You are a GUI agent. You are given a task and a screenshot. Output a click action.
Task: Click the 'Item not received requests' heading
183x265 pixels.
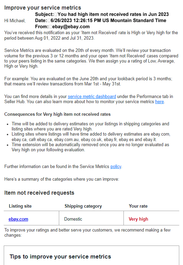[x=39, y=193]
